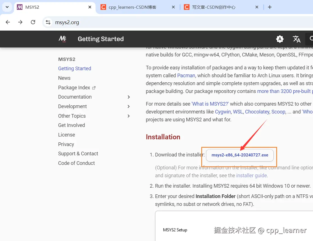
Task: Click the browser back arrow
Action: 8,22
